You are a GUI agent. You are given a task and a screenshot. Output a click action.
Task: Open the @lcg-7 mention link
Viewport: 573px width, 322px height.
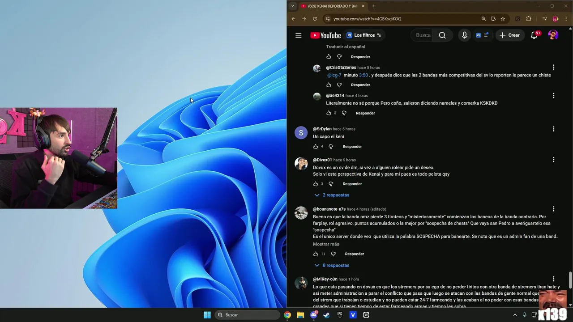[x=334, y=75]
